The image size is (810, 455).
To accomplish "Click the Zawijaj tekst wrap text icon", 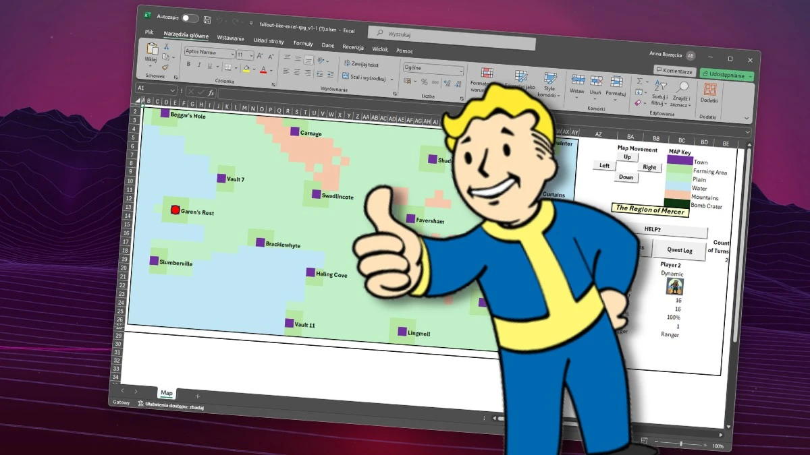I will click(x=347, y=64).
